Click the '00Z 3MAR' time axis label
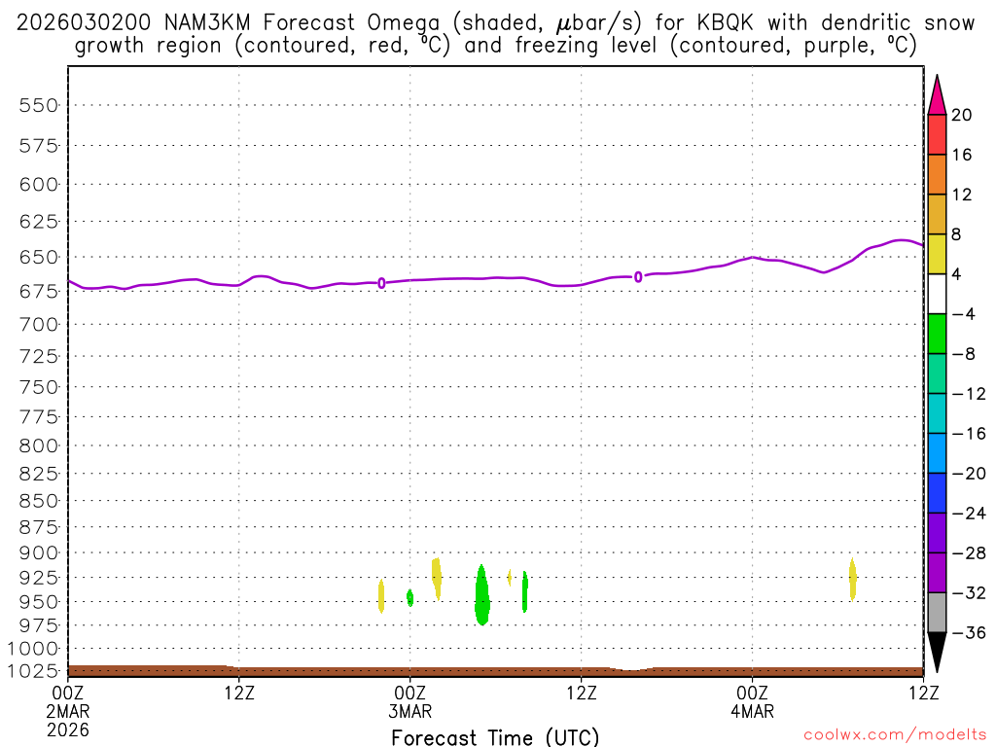 tap(410, 702)
